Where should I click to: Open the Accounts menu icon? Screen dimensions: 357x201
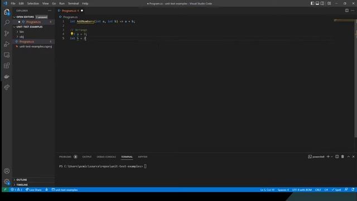(x=7, y=171)
